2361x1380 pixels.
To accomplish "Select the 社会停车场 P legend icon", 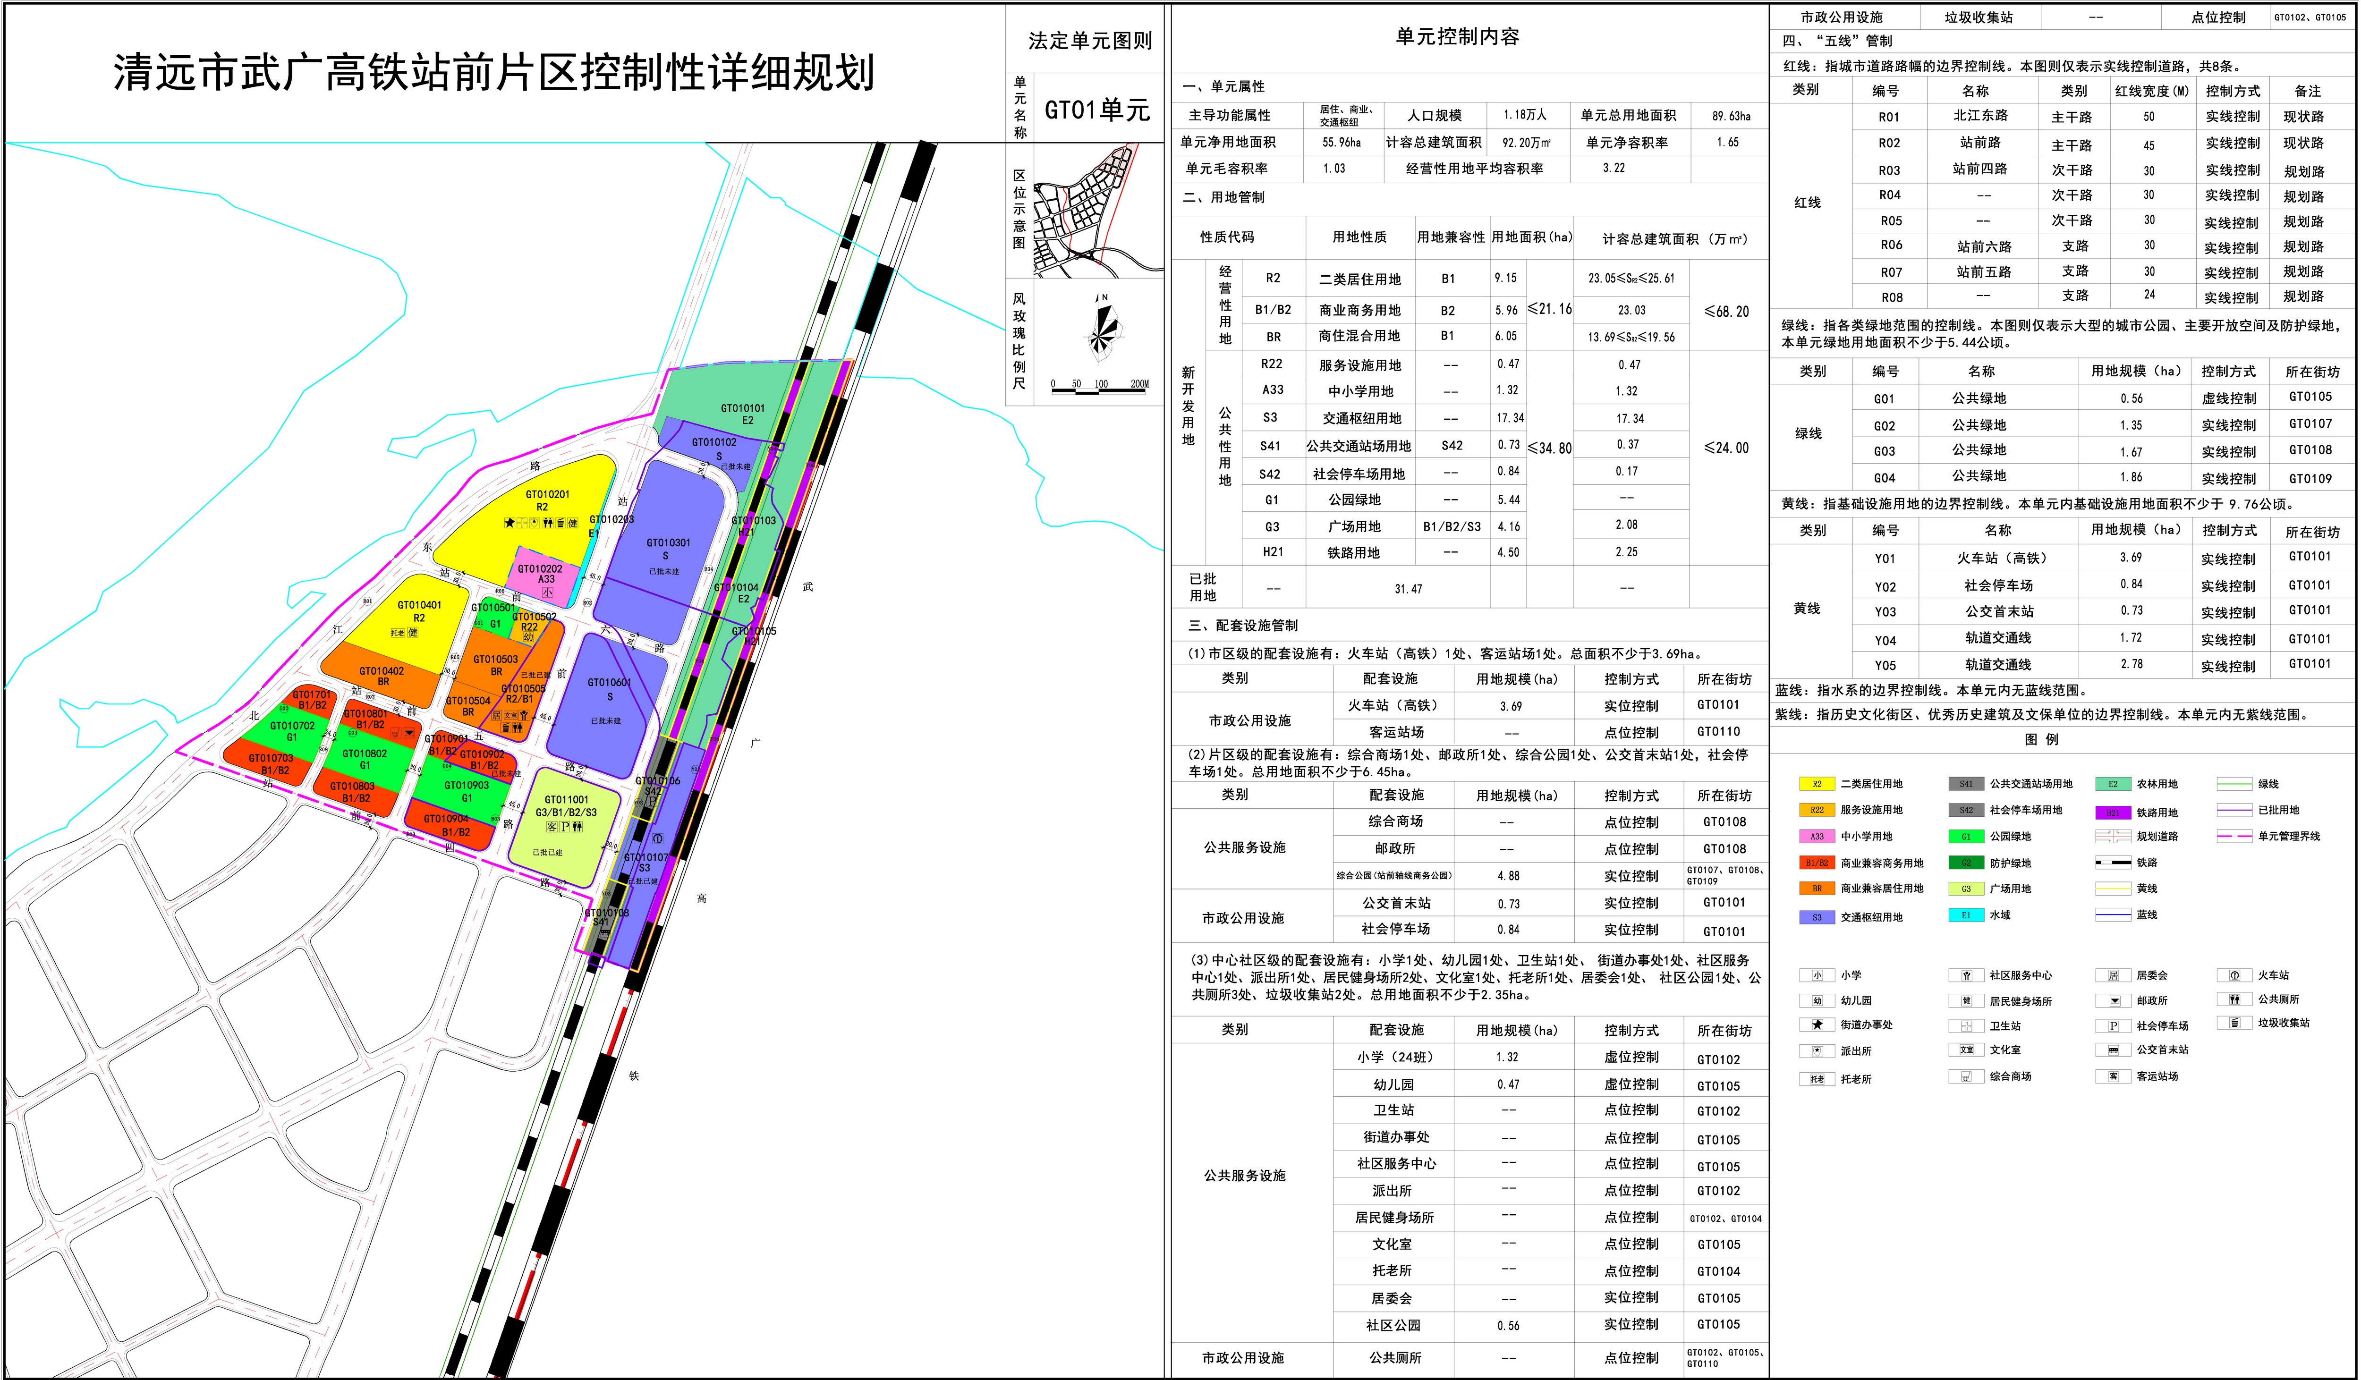I will click(2114, 1026).
